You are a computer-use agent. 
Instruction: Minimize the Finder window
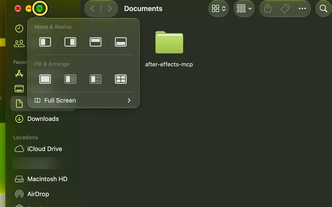28,9
